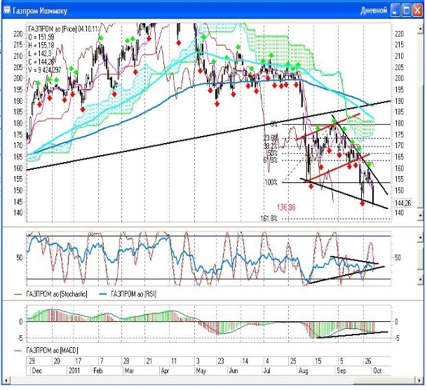Screen dimensions: 427x390
Task: Click the horizontal scrollbar thumb at the bottom
Action: [384, 380]
